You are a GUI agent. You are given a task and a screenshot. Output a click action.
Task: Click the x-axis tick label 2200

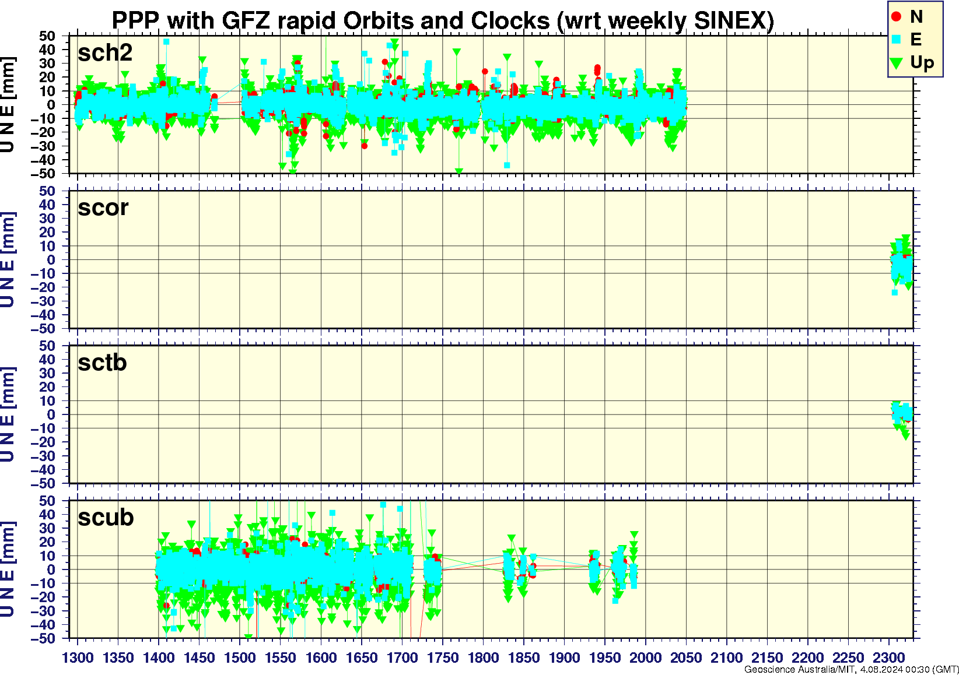click(807, 658)
